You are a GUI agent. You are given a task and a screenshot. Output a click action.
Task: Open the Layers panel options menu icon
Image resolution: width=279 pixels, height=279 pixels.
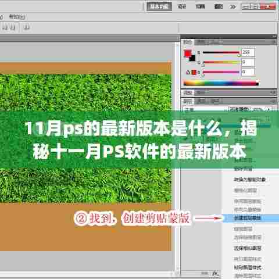pos(274,101)
